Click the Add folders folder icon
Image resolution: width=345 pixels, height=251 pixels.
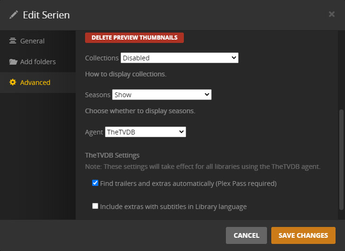point(13,62)
